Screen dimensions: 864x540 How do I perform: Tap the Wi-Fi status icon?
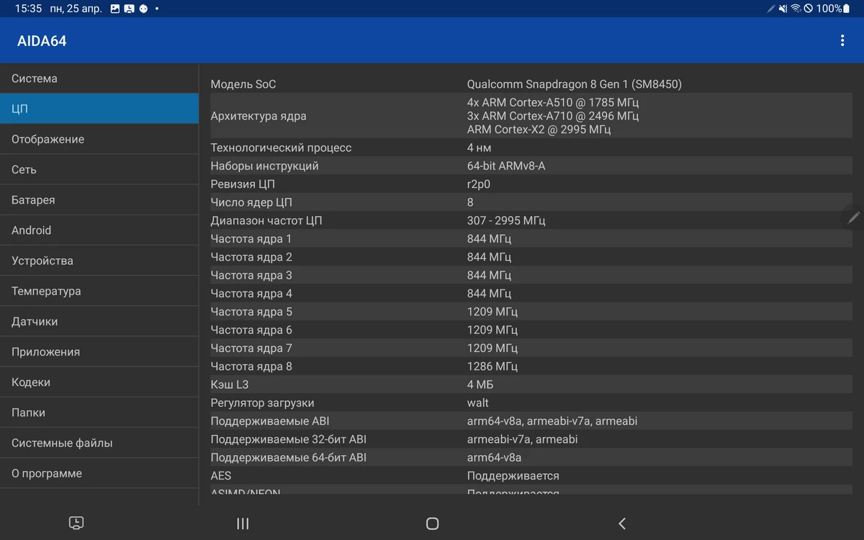(x=796, y=9)
